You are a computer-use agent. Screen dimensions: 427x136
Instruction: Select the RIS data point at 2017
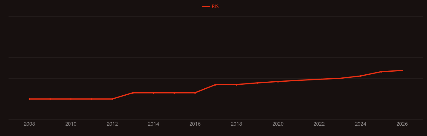click(216, 85)
